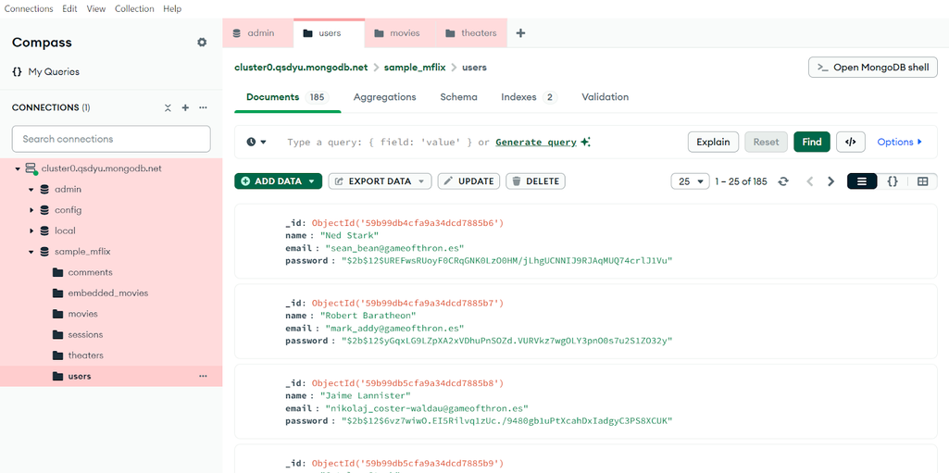This screenshot has height=473, width=949.
Task: Switch to JSON view braces icon
Action: click(893, 181)
